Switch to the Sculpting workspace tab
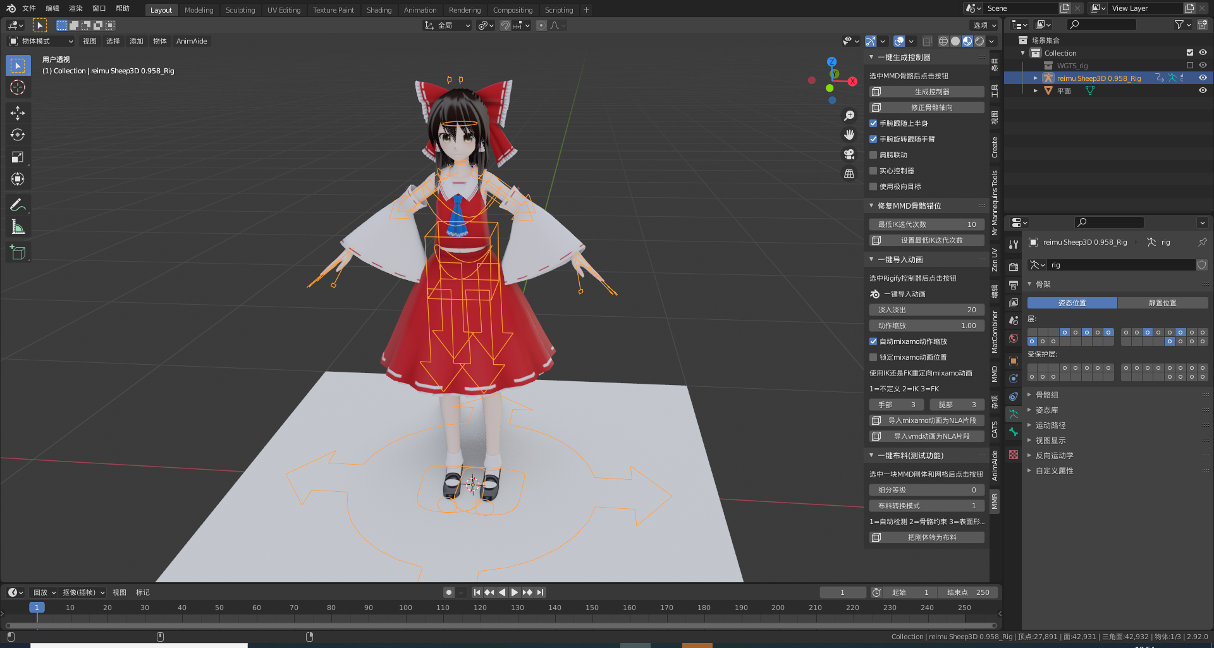This screenshot has width=1214, height=648. pos(240,10)
